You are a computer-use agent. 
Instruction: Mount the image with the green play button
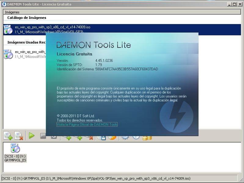click(x=31, y=136)
